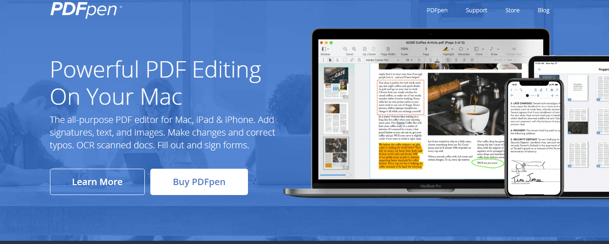Image resolution: width=609 pixels, height=244 pixels.
Task: Click the Learn More button
Action: [97, 182]
